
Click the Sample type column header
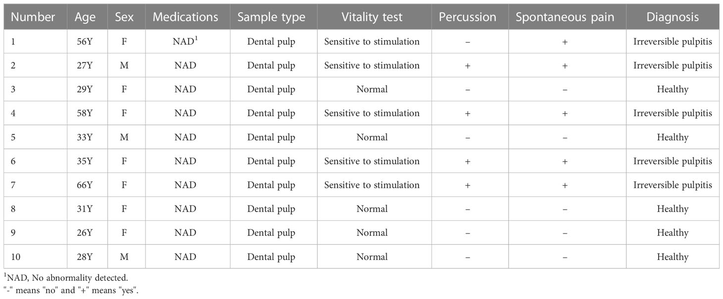271,17
